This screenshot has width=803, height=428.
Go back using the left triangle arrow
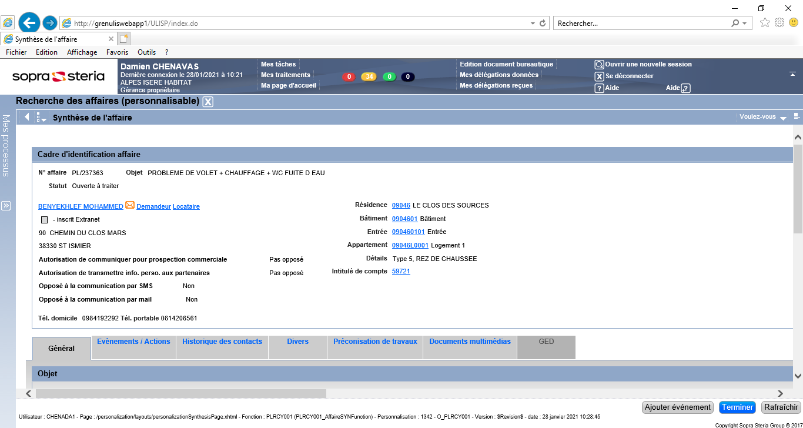(27, 117)
